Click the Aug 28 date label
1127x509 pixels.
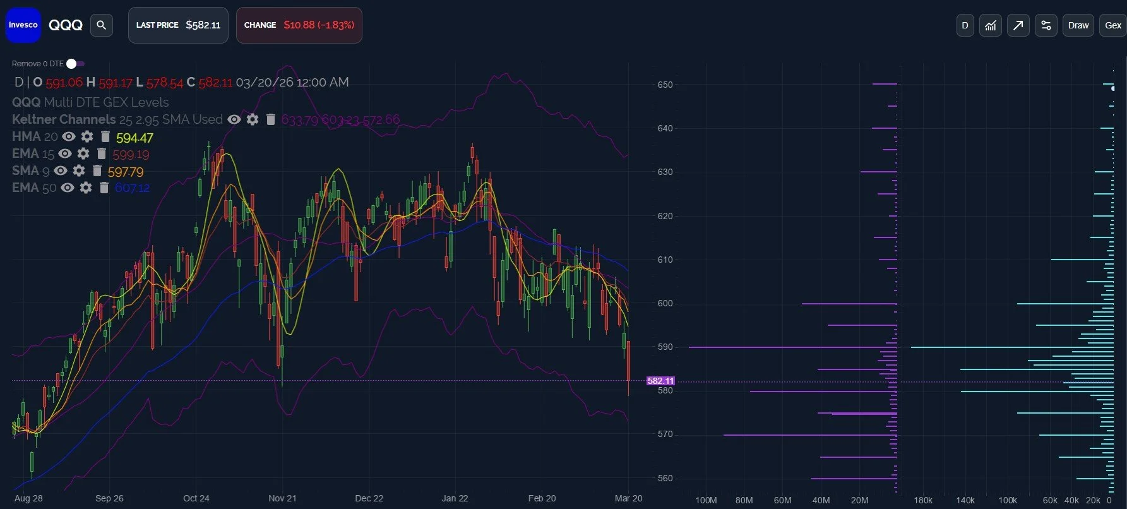[28, 498]
